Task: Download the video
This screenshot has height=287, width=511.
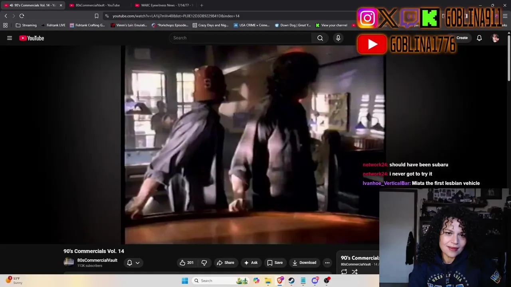Action: 304,263
